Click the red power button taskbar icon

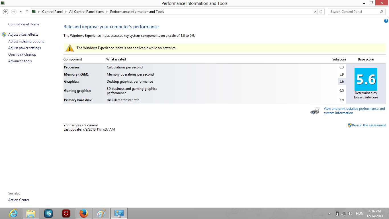pyautogui.click(x=66, y=213)
